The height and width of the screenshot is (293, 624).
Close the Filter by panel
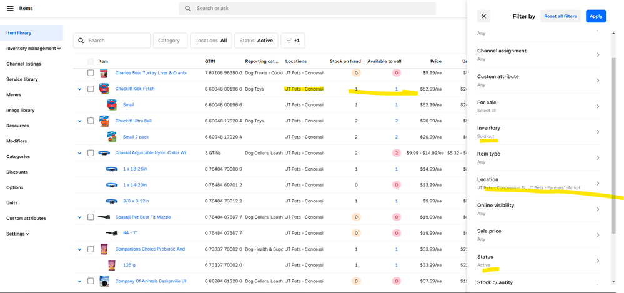[x=484, y=16]
